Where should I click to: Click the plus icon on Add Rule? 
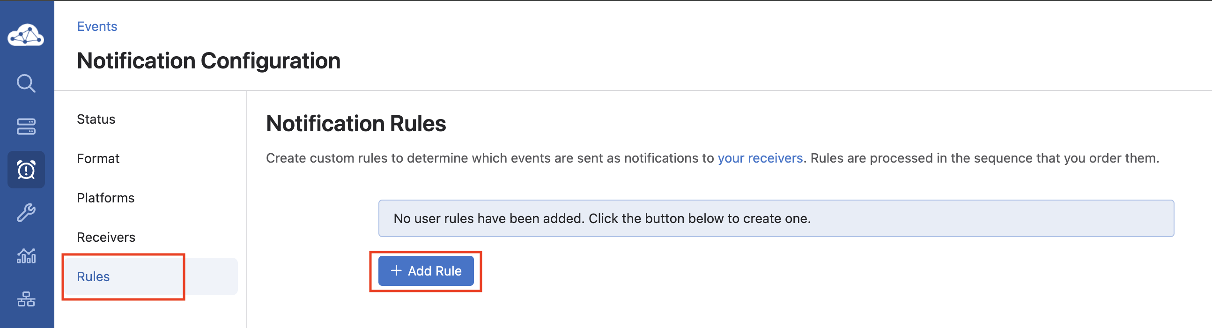[396, 270]
